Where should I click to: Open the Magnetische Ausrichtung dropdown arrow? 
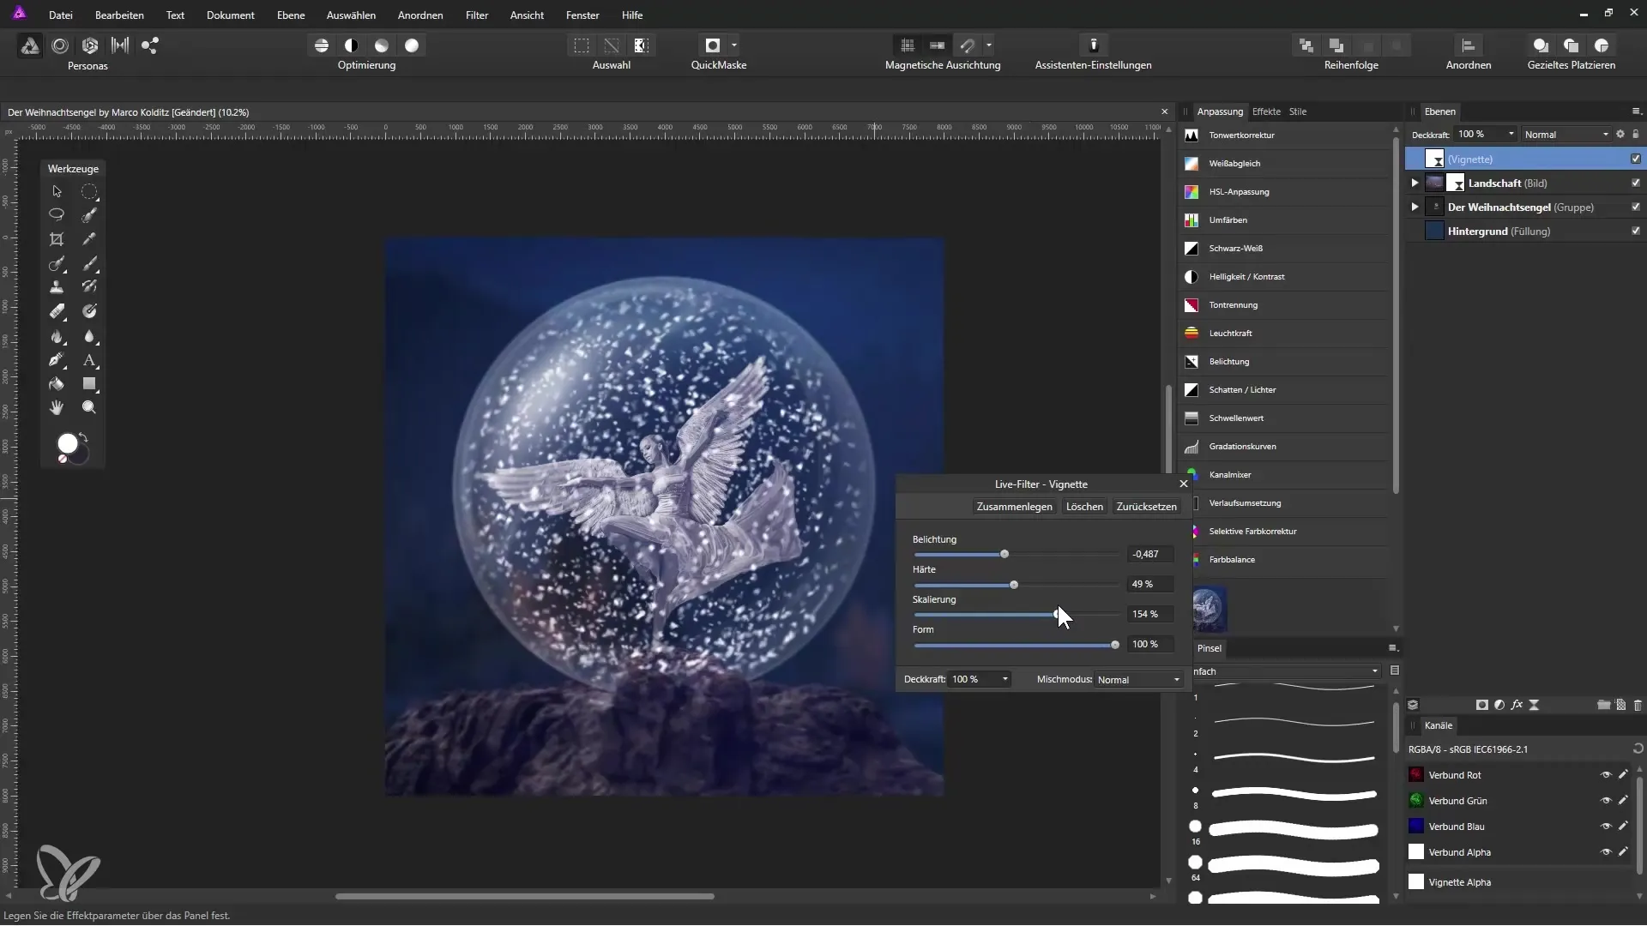tap(989, 45)
